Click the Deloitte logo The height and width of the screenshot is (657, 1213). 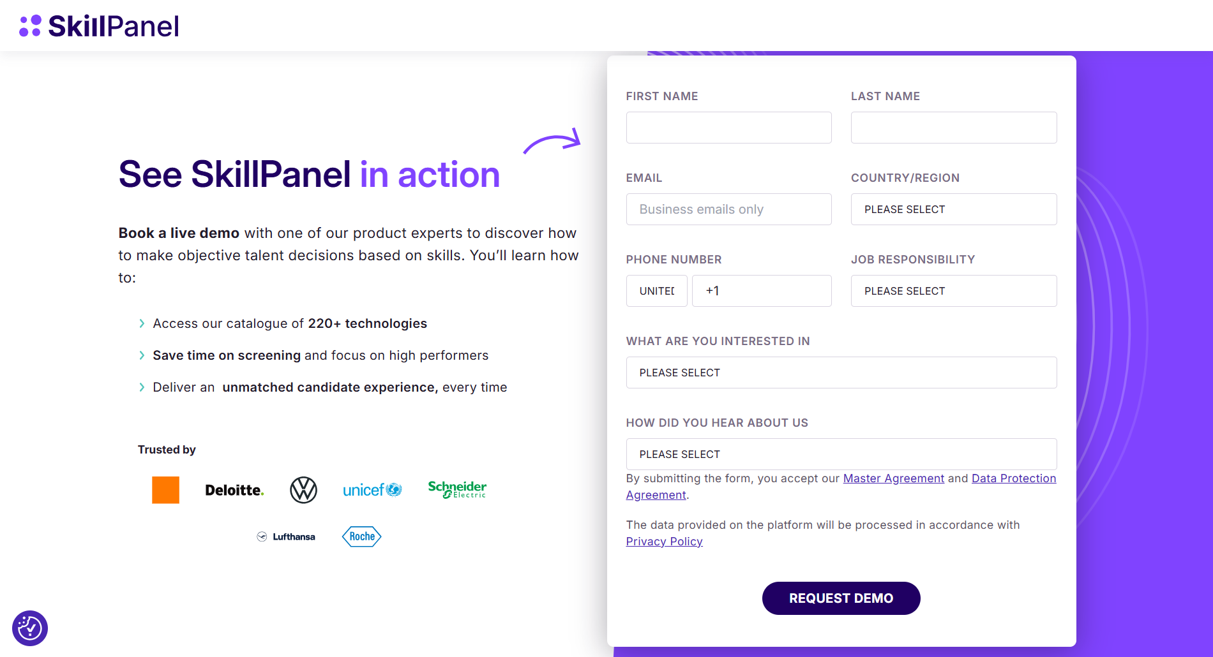tap(234, 490)
